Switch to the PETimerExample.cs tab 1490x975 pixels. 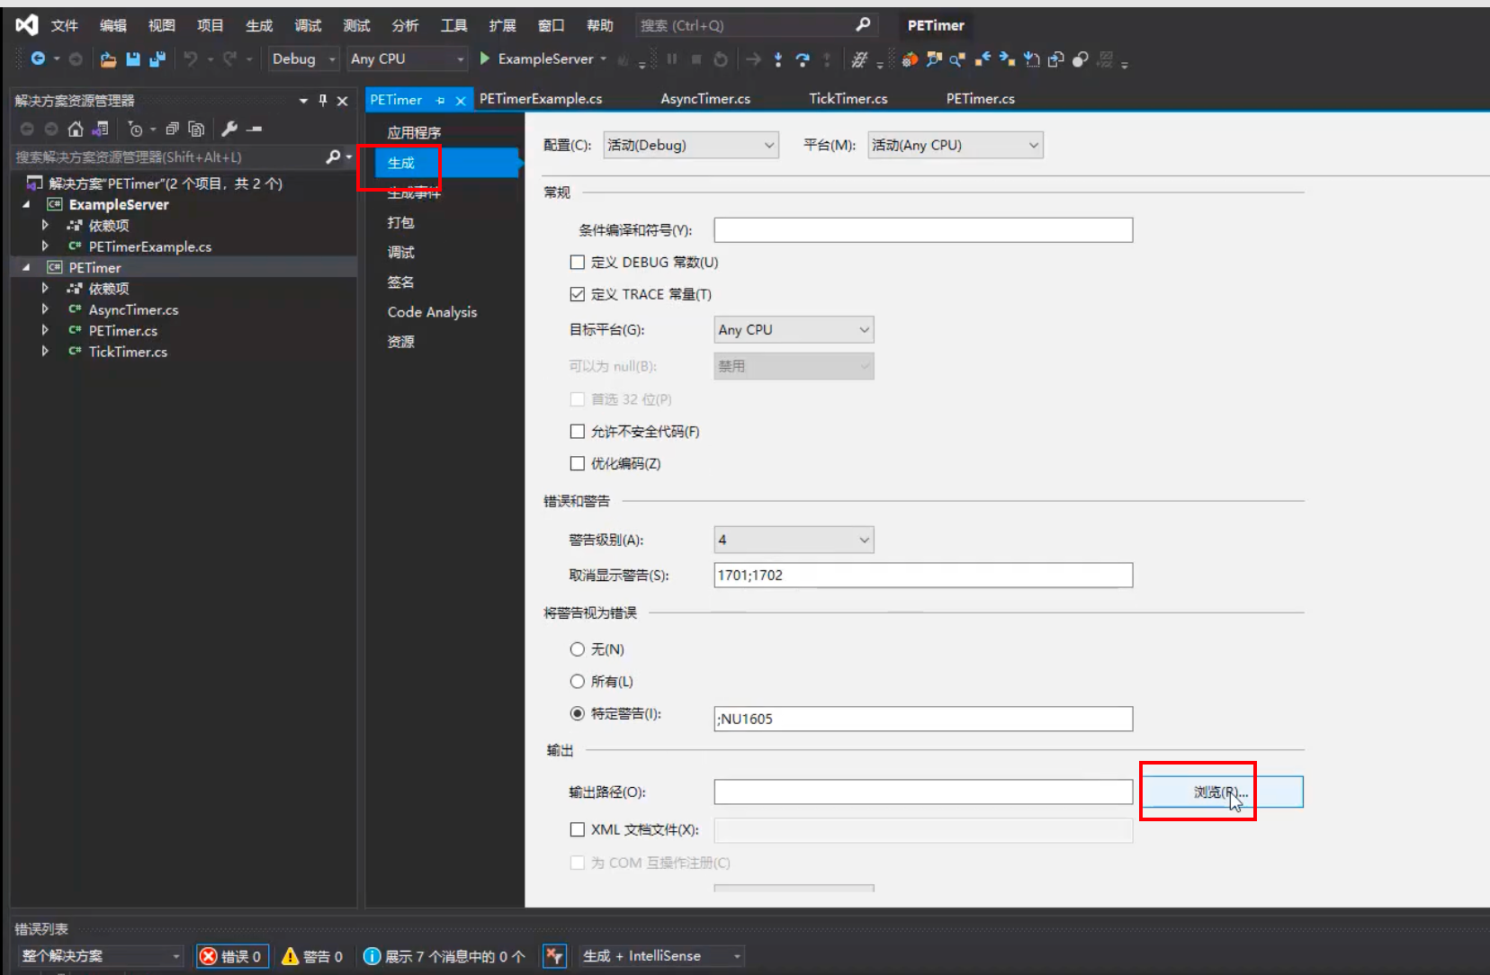coord(541,99)
